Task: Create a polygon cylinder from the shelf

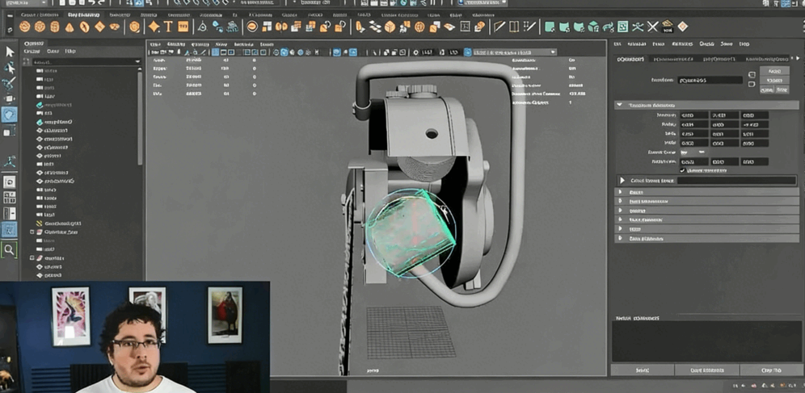Action: click(54, 27)
